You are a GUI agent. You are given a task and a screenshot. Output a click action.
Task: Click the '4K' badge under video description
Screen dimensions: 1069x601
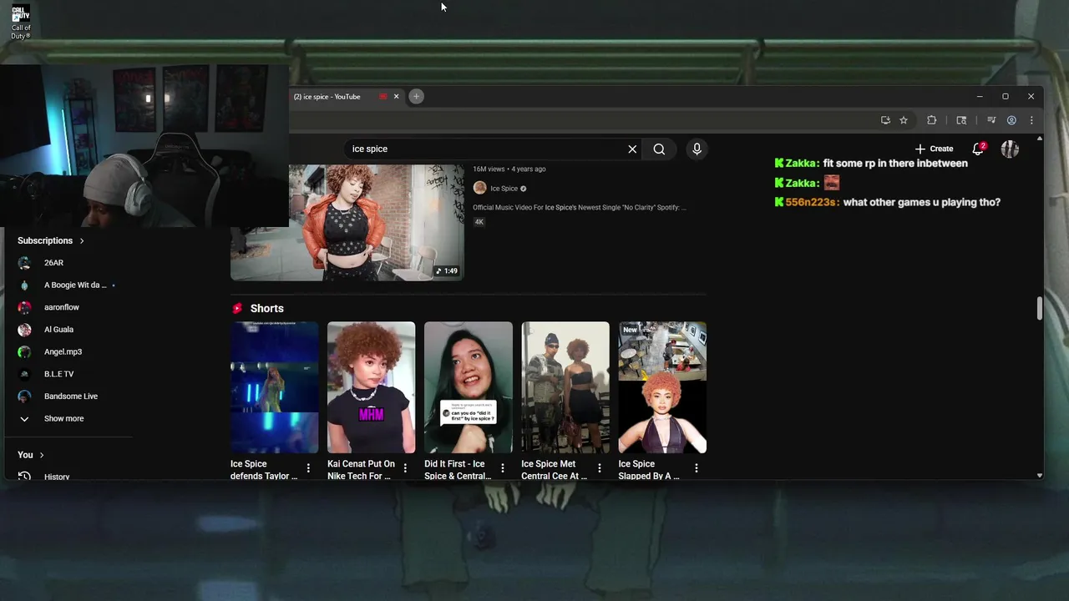click(x=479, y=222)
